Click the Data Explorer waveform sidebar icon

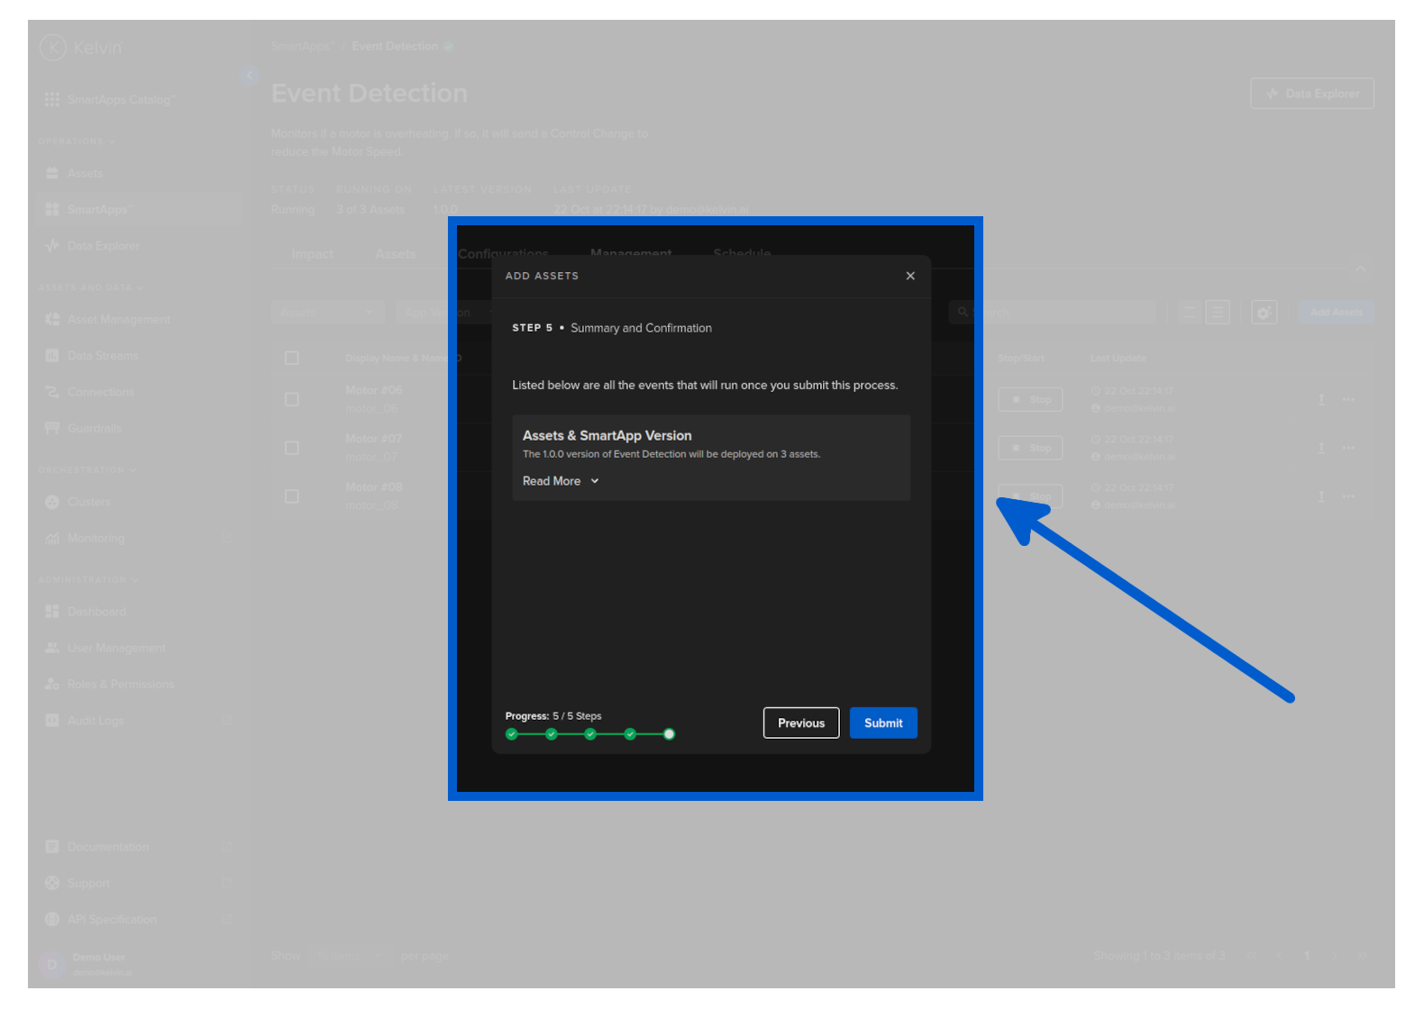[52, 246]
